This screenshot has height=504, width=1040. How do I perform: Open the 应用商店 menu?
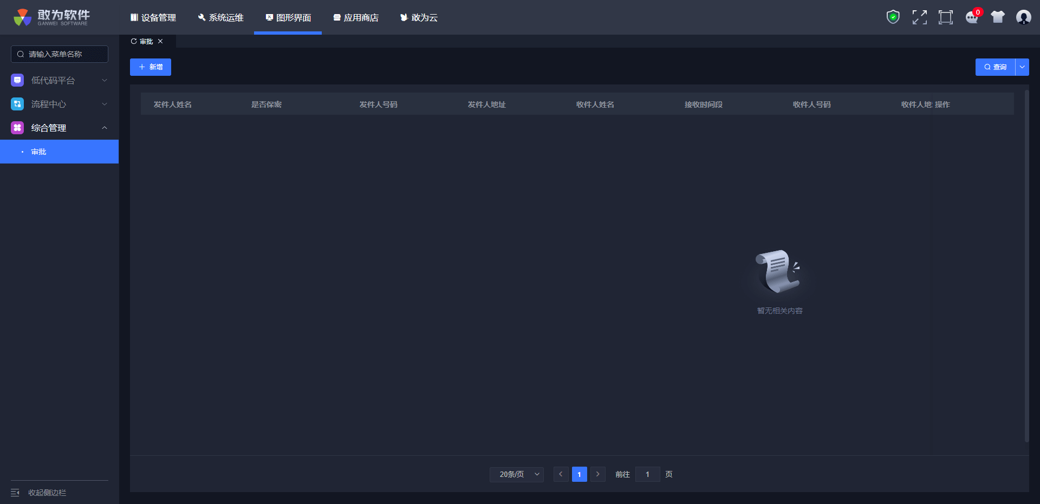[x=356, y=17]
